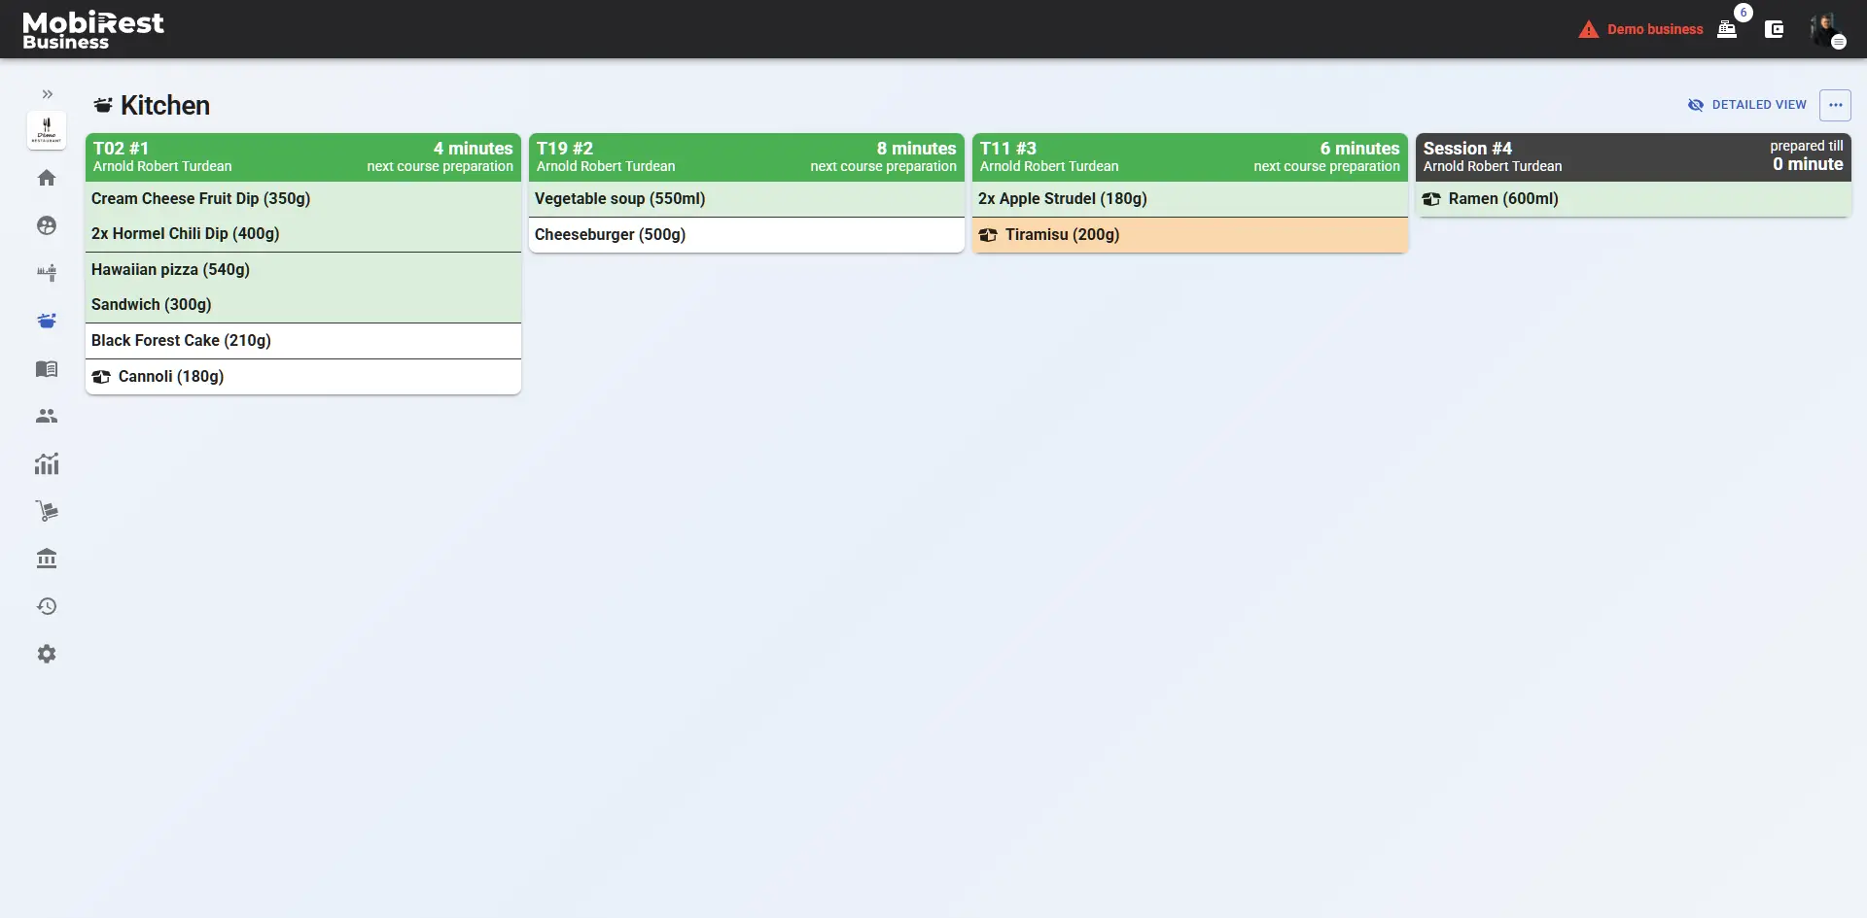Open the bank building sidebar icon
Screen dimensions: 1867x918
pyautogui.click(x=47, y=559)
